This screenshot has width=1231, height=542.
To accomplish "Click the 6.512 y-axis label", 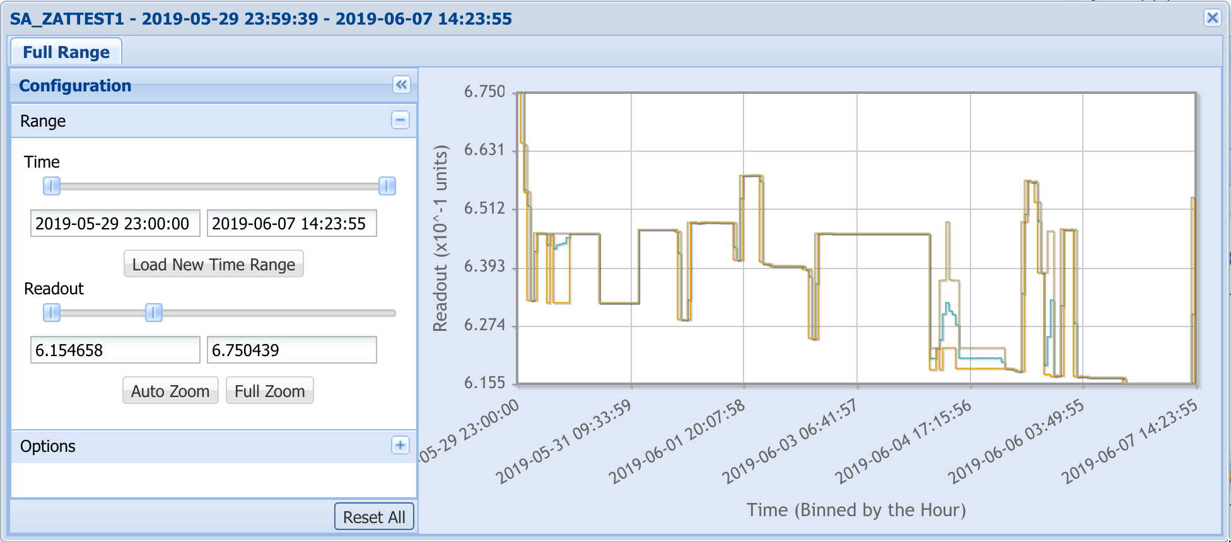I will point(484,209).
